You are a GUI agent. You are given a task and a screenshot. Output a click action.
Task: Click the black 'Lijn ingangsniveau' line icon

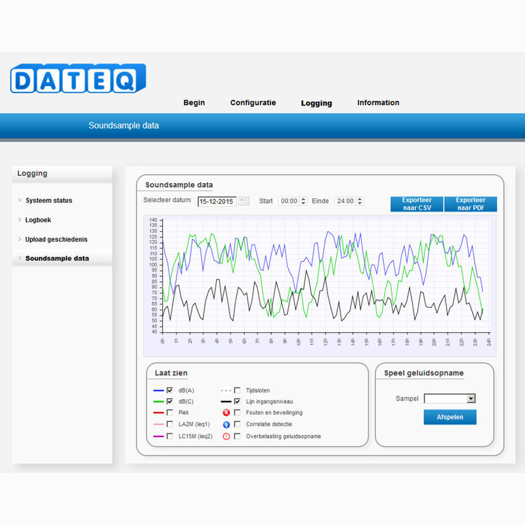pos(226,401)
